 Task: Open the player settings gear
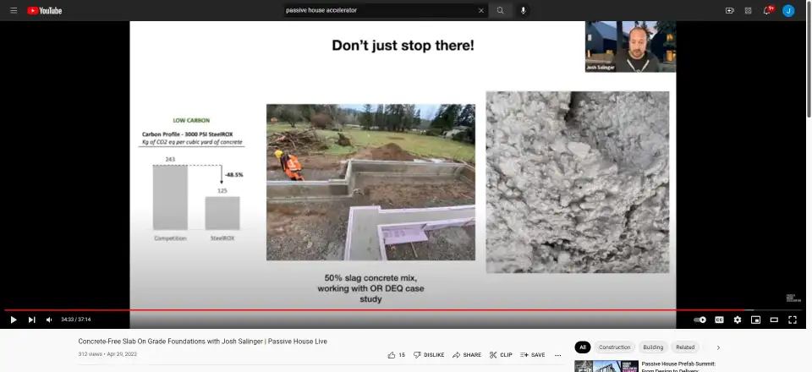coord(738,320)
